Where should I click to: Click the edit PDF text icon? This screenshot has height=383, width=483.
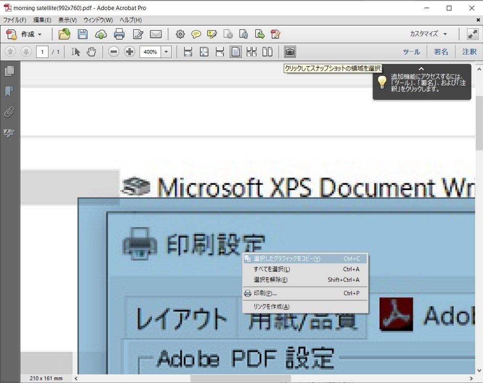(x=276, y=34)
